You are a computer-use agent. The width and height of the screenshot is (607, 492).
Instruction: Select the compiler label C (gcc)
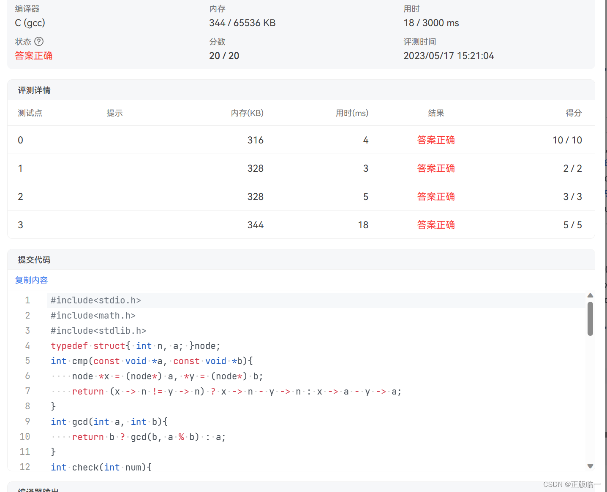coord(30,23)
